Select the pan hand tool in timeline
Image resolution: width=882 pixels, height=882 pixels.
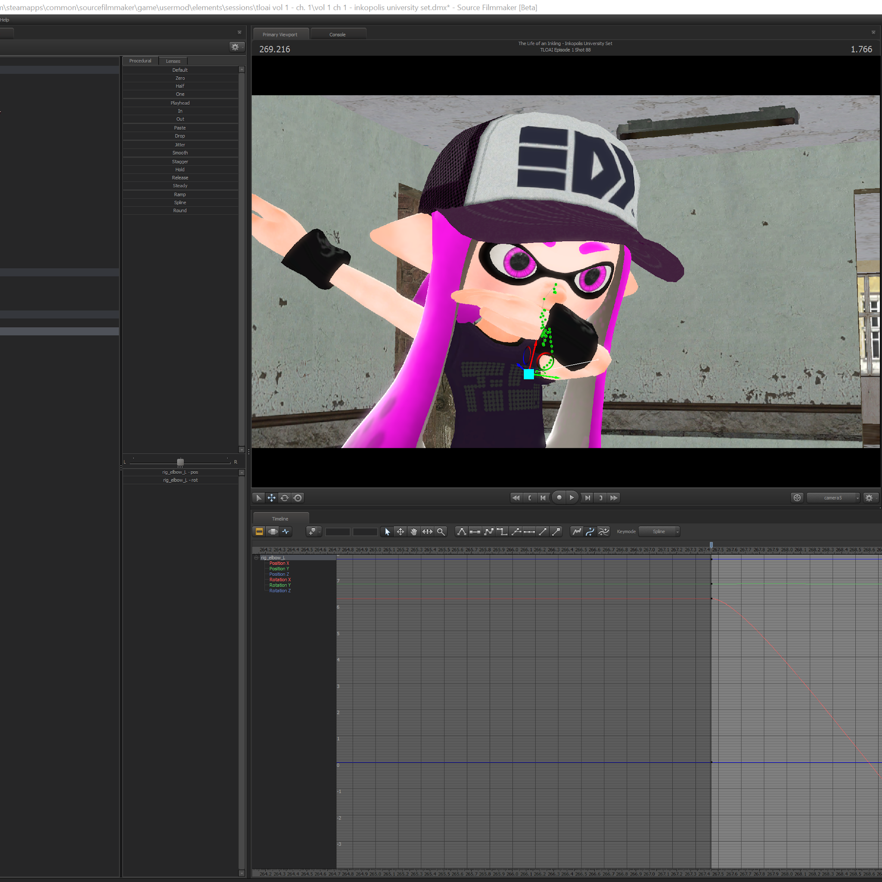[x=414, y=531]
